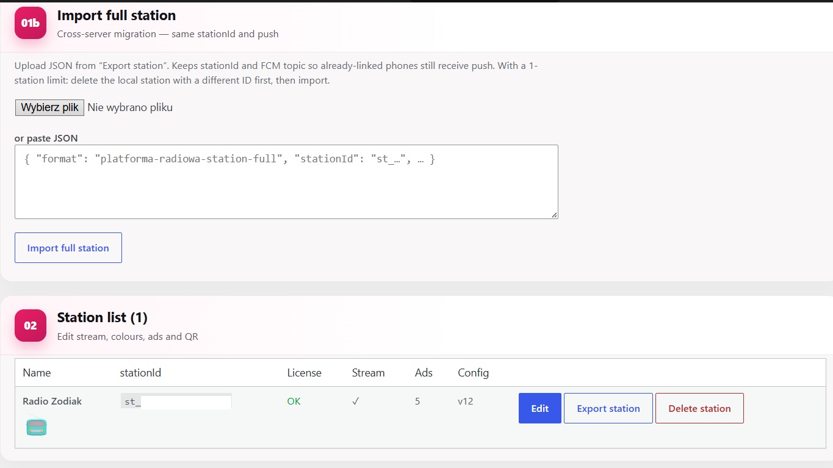Click the Wybierz plik file chooser button
833x468 pixels.
pyautogui.click(x=49, y=107)
